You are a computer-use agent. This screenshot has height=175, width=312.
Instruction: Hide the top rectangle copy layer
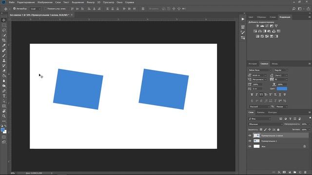tap(250, 136)
